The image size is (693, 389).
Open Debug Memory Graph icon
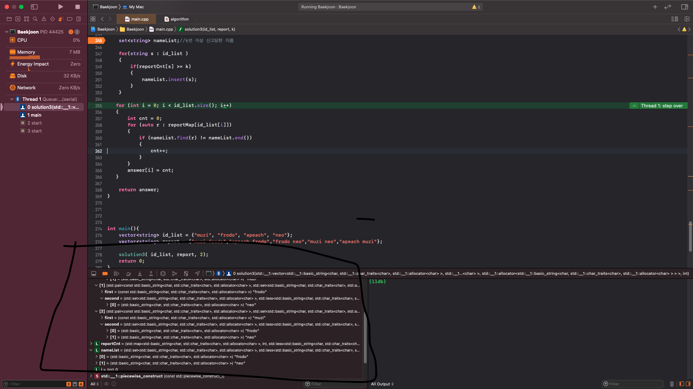[x=174, y=274]
